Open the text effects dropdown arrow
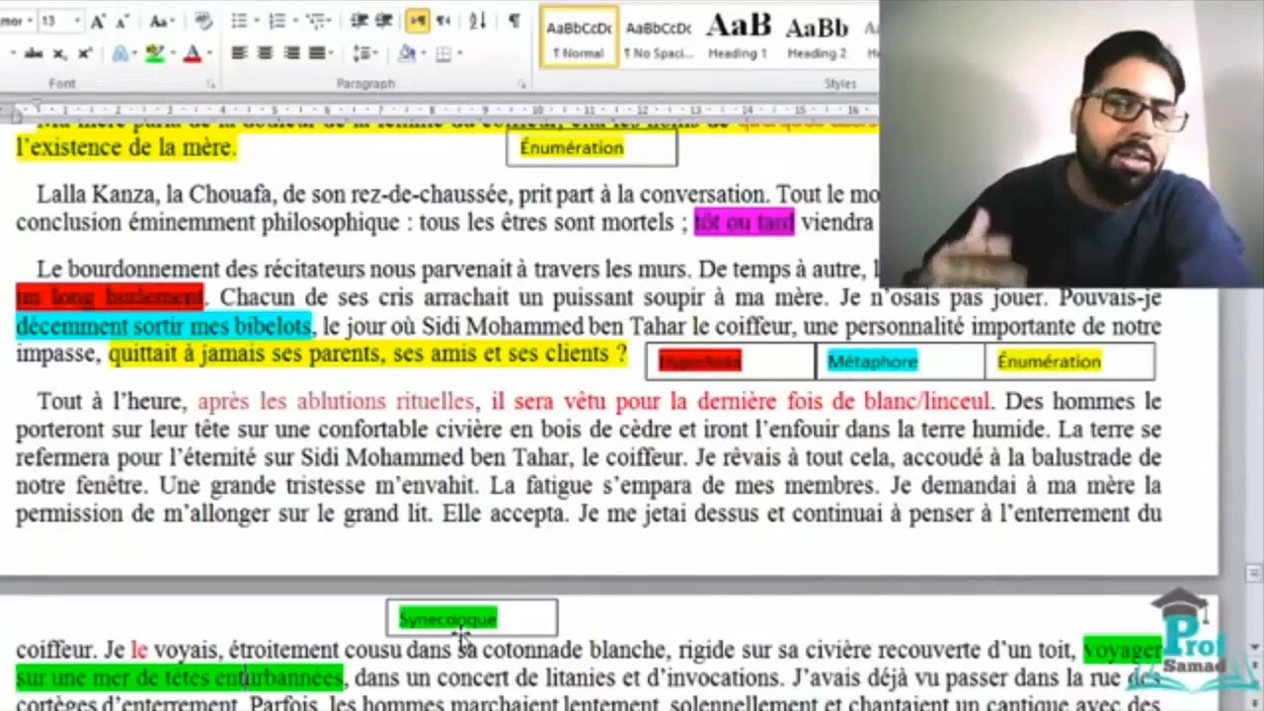This screenshot has height=711, width=1264. tap(133, 53)
